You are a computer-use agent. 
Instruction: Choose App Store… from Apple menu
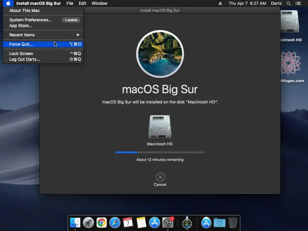[43, 26]
